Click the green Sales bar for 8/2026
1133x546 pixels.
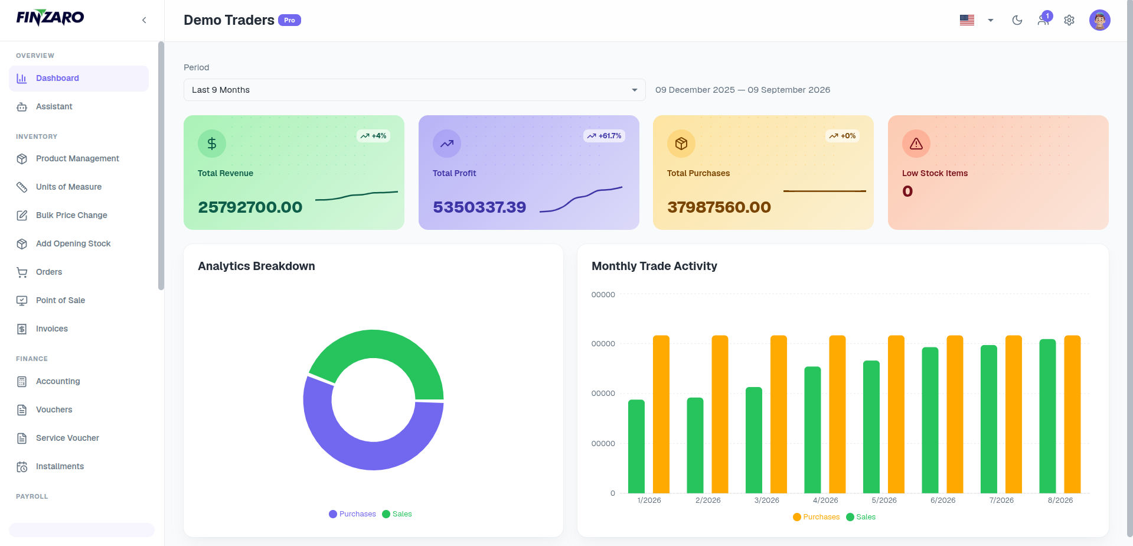[x=1047, y=416]
